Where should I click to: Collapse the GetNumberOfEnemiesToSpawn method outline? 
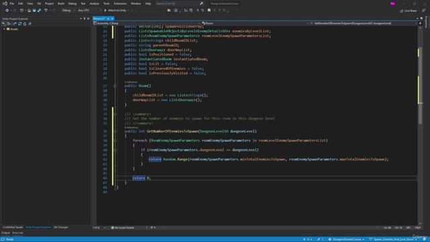pyautogui.click(x=115, y=132)
